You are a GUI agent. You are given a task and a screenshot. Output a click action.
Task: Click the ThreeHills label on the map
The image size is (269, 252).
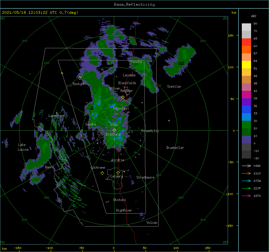click(x=150, y=131)
